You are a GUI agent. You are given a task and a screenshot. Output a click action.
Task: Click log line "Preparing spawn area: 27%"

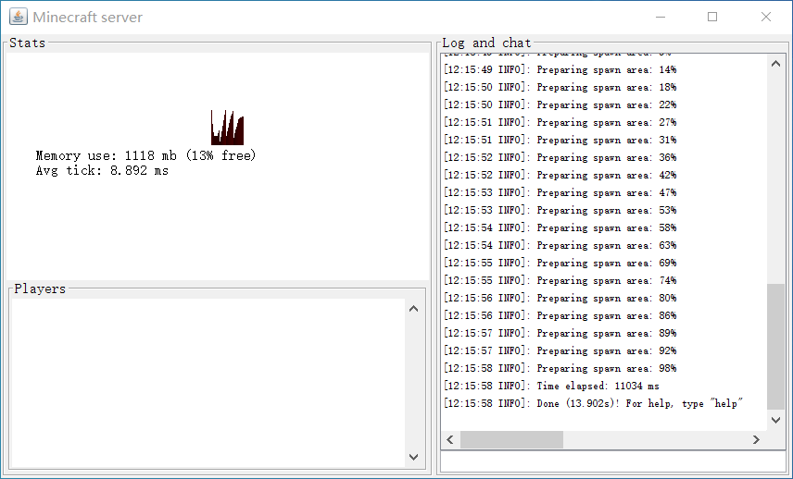[560, 122]
